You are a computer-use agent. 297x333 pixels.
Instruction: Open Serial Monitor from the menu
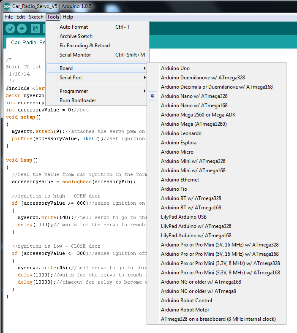pos(97,55)
